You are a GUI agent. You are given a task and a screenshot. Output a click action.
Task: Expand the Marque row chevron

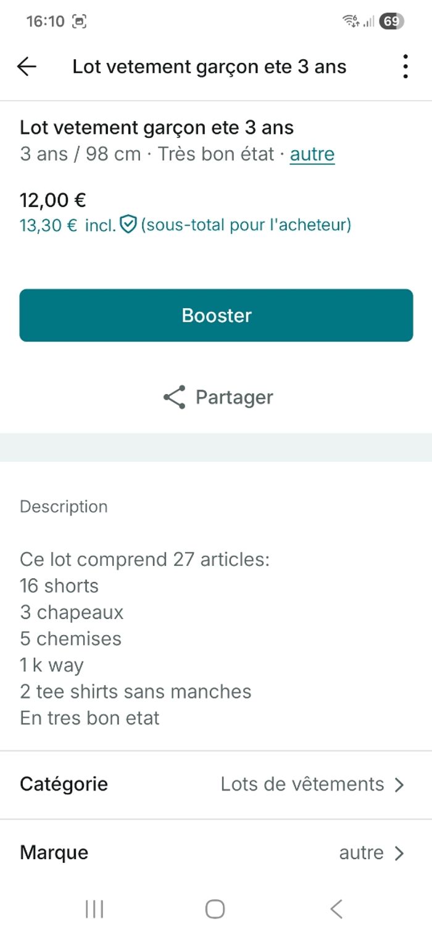click(399, 853)
